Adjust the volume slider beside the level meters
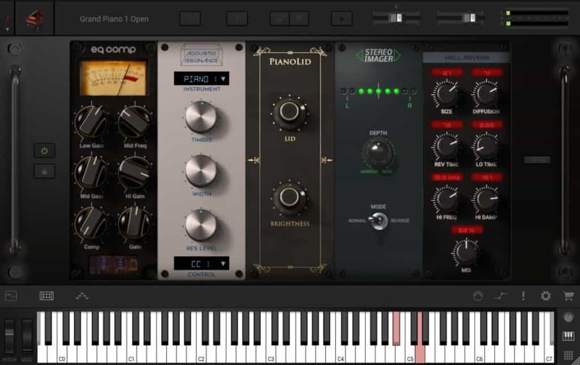 click(x=460, y=18)
